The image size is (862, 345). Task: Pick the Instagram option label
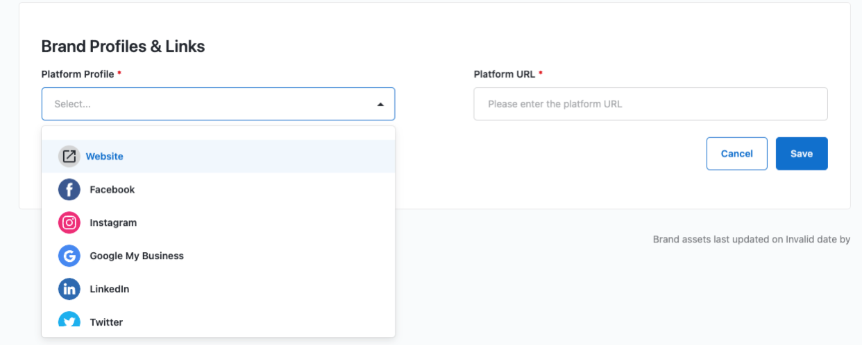click(113, 223)
